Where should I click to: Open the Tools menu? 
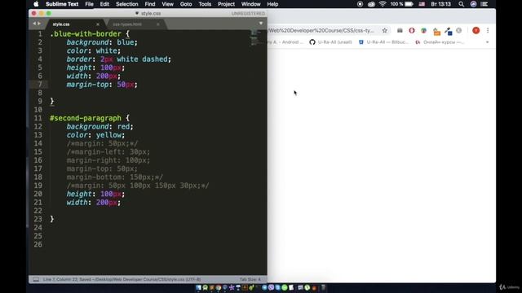pos(205,4)
